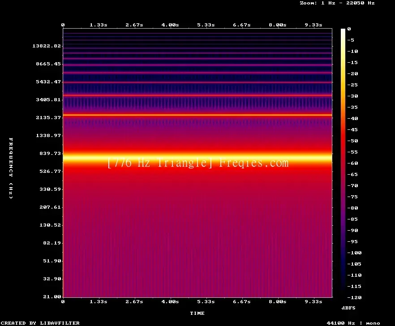
Task: Click the vertical FREQUENCY (Hz) axis title
Action: click(x=11, y=168)
